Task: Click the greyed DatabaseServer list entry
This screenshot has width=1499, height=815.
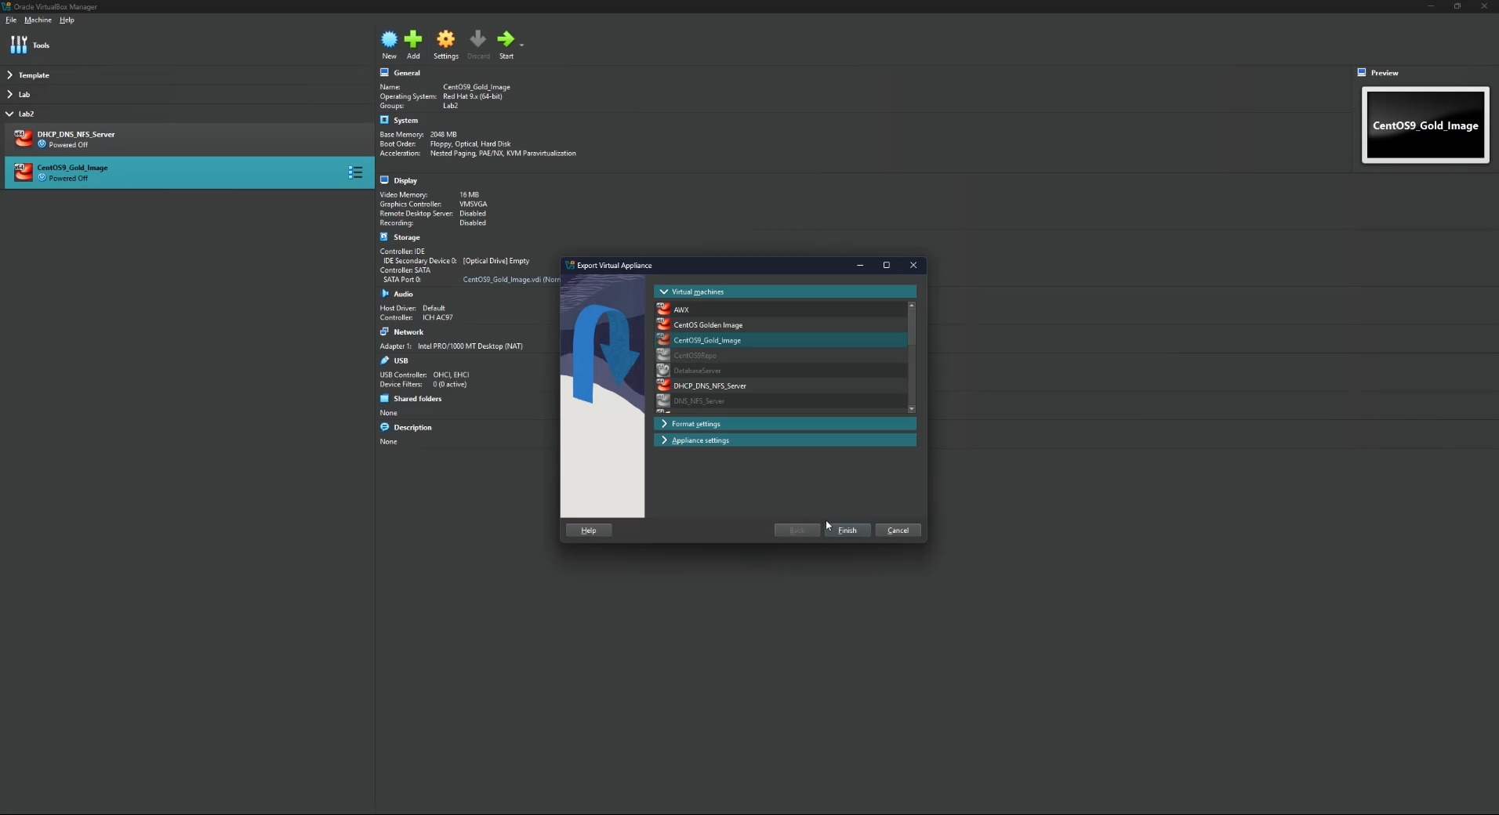Action: click(781, 371)
